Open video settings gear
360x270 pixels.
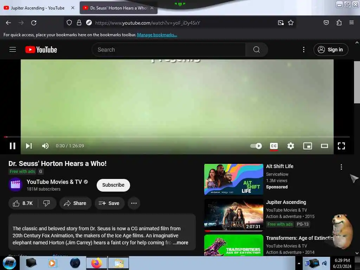291,146
